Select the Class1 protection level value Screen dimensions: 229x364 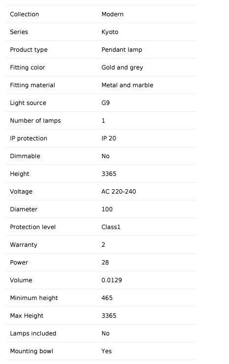(x=111, y=227)
